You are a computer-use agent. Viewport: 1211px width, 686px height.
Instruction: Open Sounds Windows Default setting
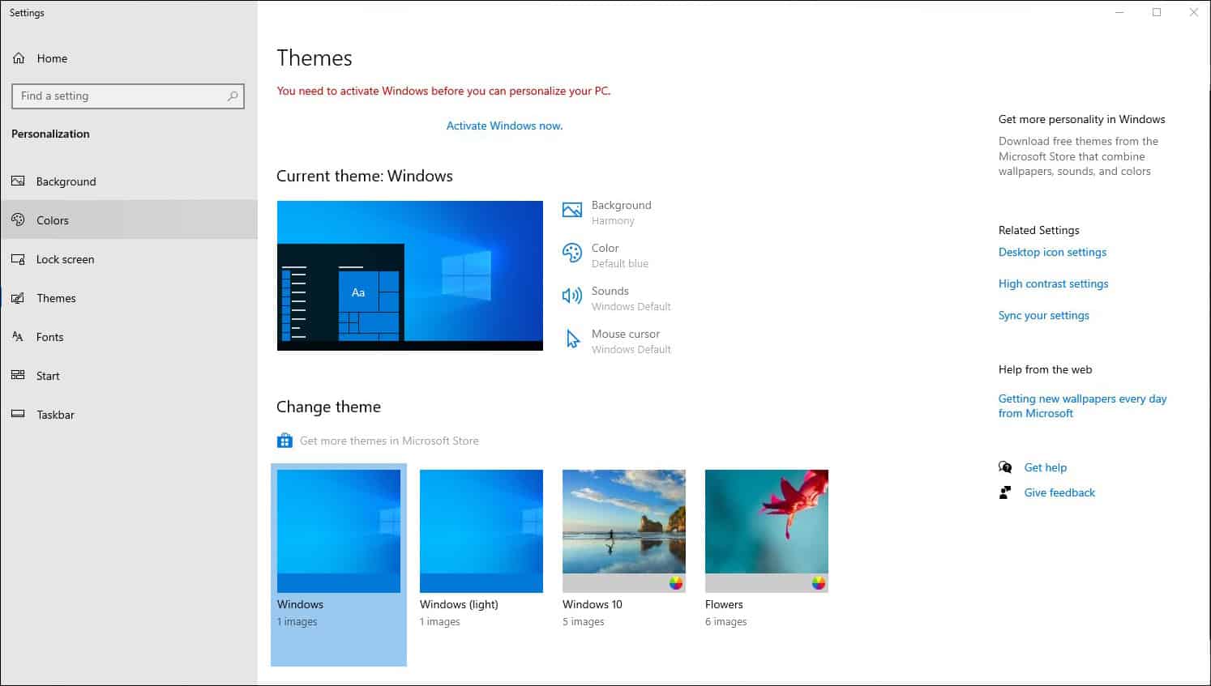(618, 298)
